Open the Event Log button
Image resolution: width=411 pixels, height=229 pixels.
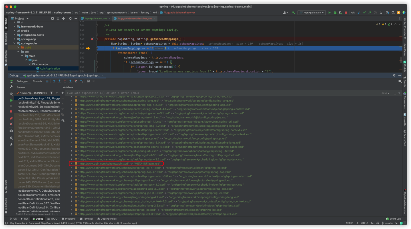pyautogui.click(x=393, y=219)
